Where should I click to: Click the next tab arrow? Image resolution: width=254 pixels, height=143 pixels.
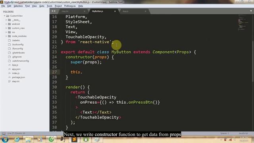pos(55,11)
